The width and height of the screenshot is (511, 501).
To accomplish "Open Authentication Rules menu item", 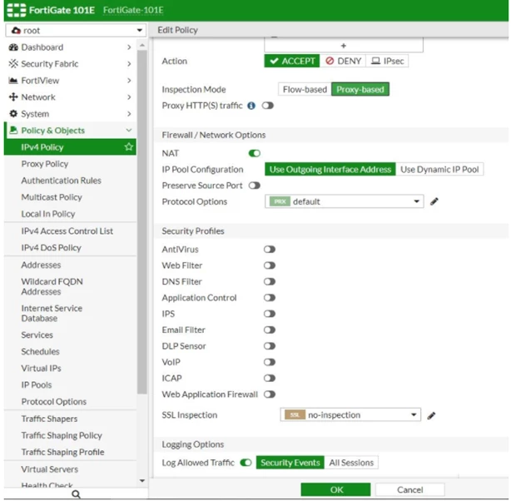I will click(x=62, y=181).
